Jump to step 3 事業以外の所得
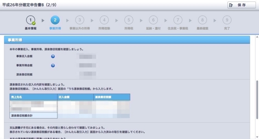The height and width of the screenshot is (139, 259). 80,20
